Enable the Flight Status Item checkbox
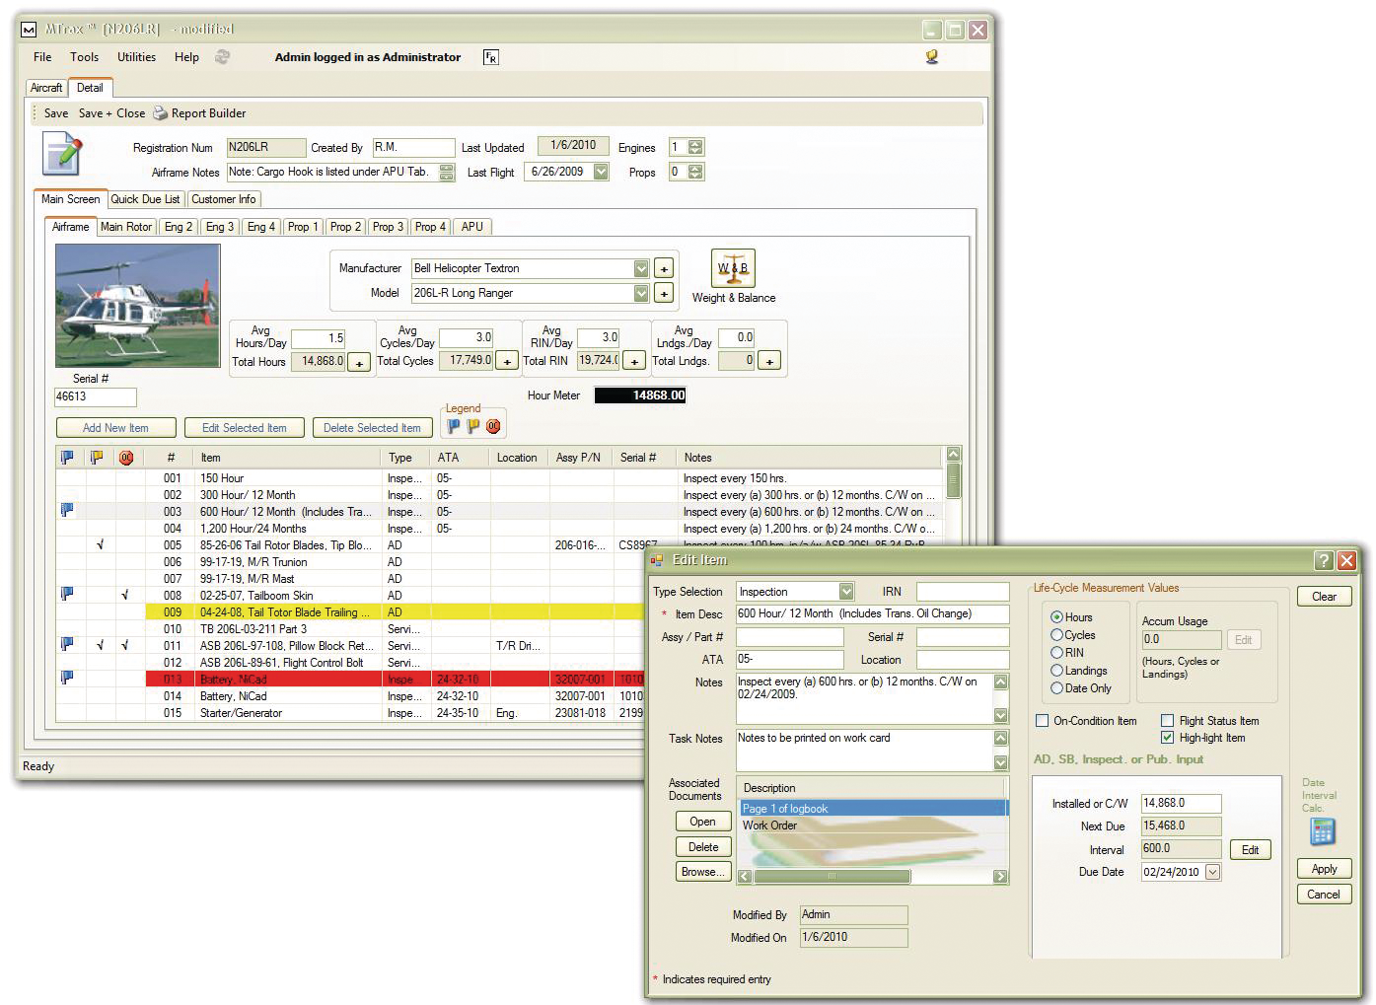This screenshot has width=1376, height=1005. point(1167,720)
